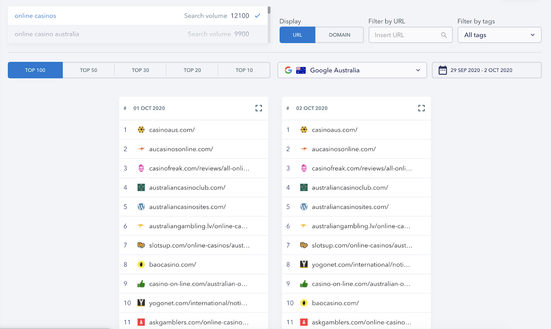Select the TOP 50 tab
Image resolution: width=551 pixels, height=329 pixels.
pyautogui.click(x=89, y=70)
